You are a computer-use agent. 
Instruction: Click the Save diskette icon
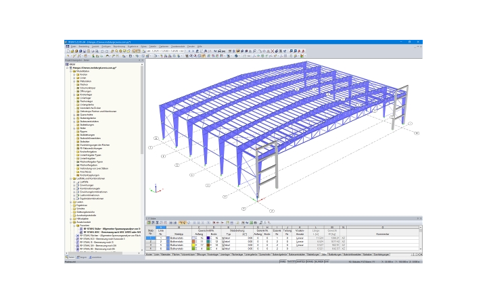pos(85,51)
